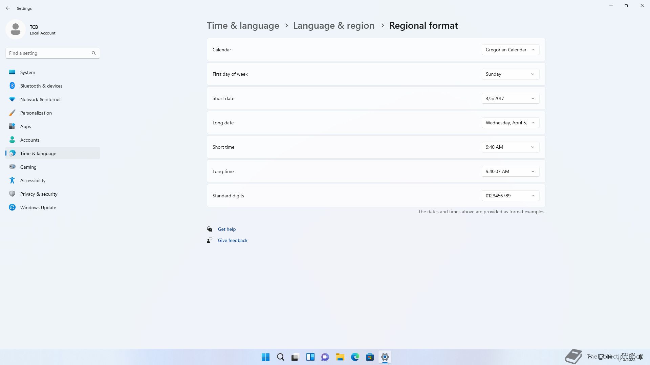The image size is (650, 365).
Task: Open Privacy & security settings
Action: point(53,194)
